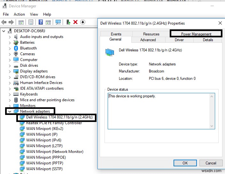Show/hide console tree toolbar icon
The width and height of the screenshot is (225, 174).
(x=21, y=22)
